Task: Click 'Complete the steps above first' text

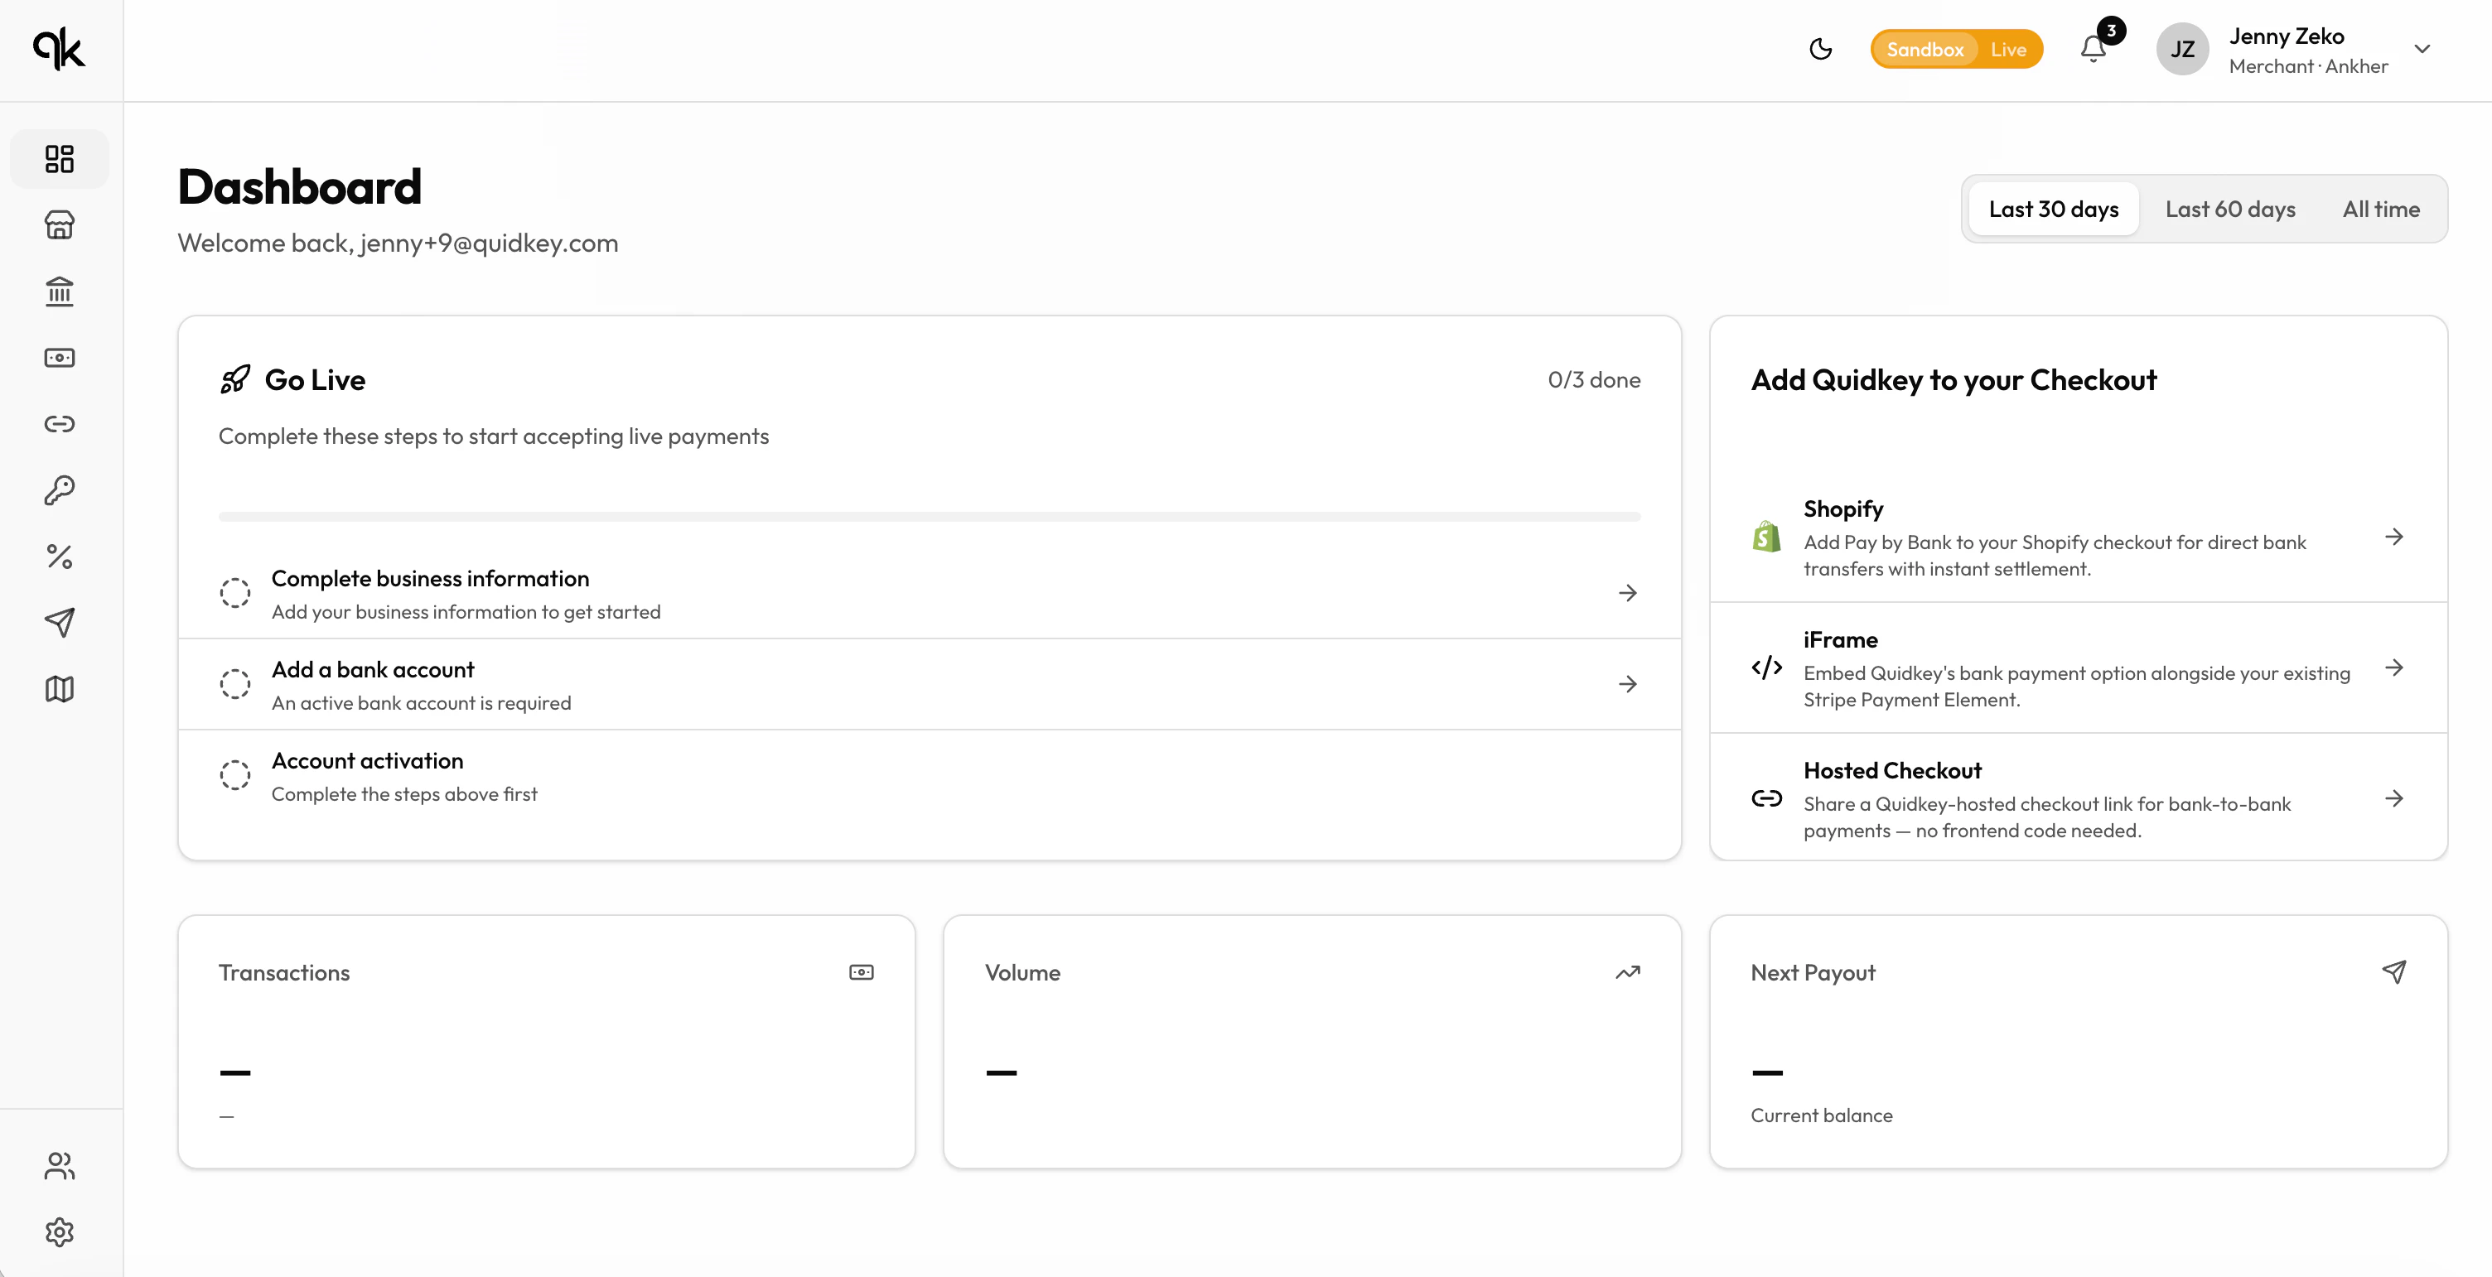Action: (x=403, y=793)
